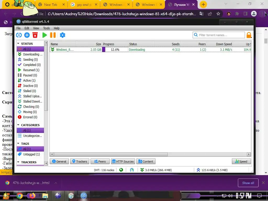The image size is (268, 201).
Task: Select the Moving (0) filter
Action: pyautogui.click(x=30, y=112)
